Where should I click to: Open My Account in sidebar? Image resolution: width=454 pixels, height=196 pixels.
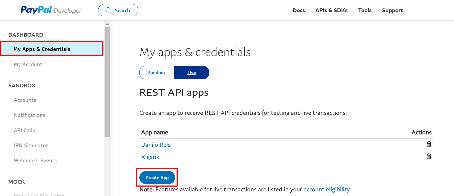tap(28, 64)
